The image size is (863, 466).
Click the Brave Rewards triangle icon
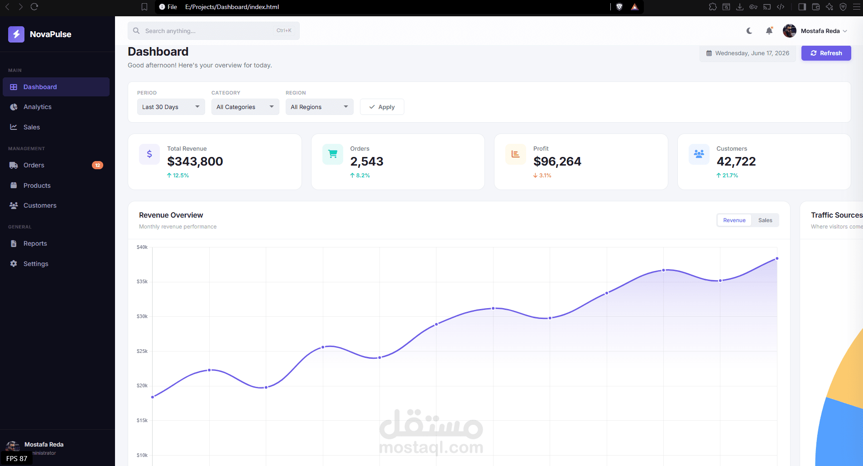(635, 7)
